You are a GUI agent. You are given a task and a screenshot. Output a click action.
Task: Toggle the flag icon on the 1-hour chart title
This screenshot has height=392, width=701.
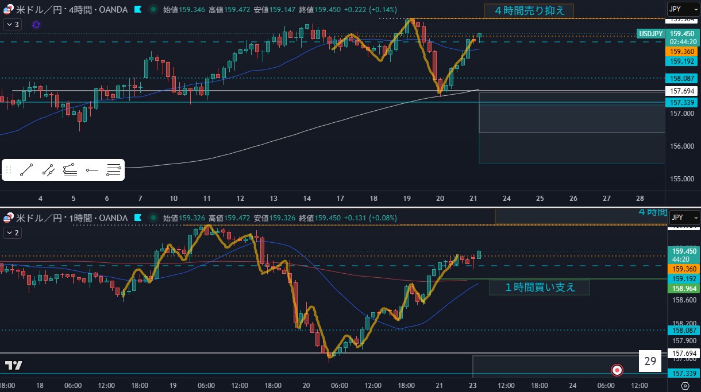pyautogui.click(x=138, y=218)
